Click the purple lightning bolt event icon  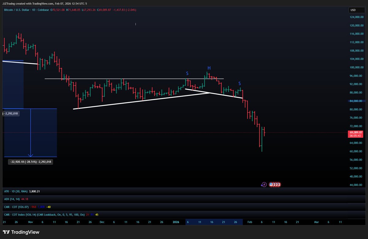(264, 185)
